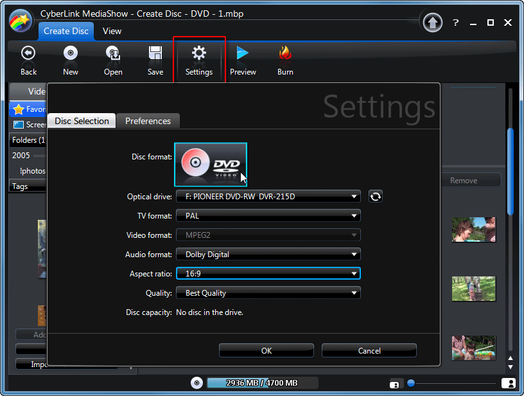Click the 'No disc in the drive.' text
The height and width of the screenshot is (396, 524).
tap(209, 312)
